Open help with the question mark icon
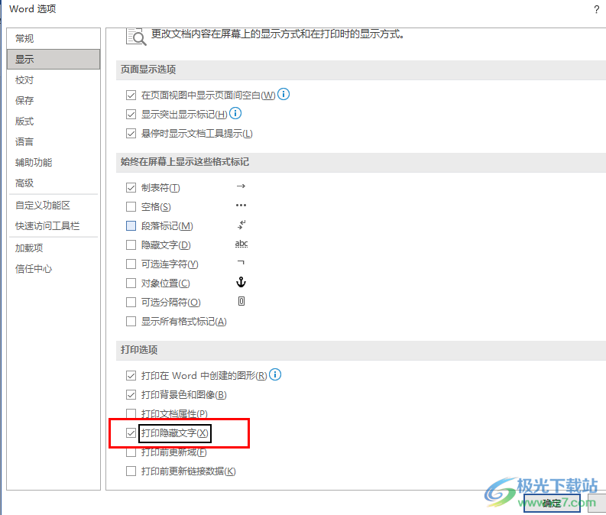 pyautogui.click(x=596, y=9)
